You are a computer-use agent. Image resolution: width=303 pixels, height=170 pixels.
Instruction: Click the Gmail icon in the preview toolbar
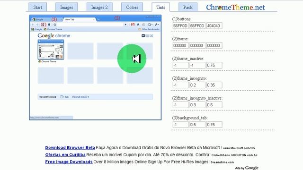[x=133, y=25]
